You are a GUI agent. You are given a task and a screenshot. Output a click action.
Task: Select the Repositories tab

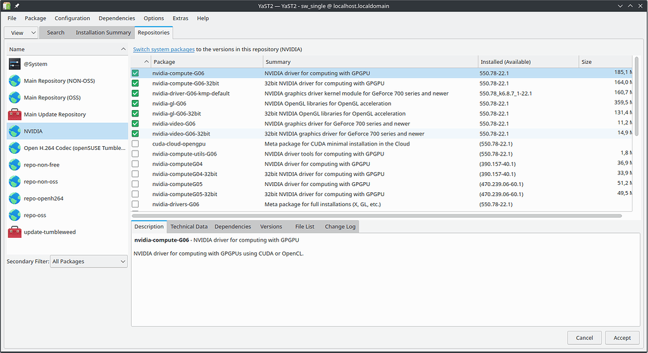[154, 33]
